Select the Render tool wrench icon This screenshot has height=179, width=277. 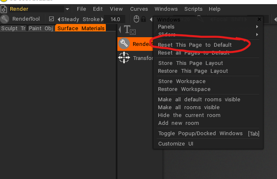[x=124, y=44]
